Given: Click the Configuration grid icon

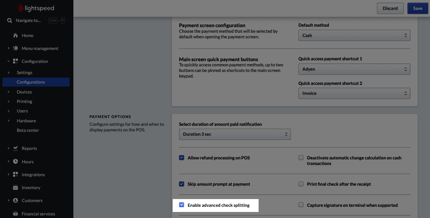Looking at the screenshot, I should [x=16, y=61].
